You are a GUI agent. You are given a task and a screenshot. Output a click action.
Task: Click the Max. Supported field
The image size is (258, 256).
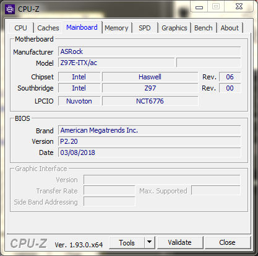[x=216, y=190]
